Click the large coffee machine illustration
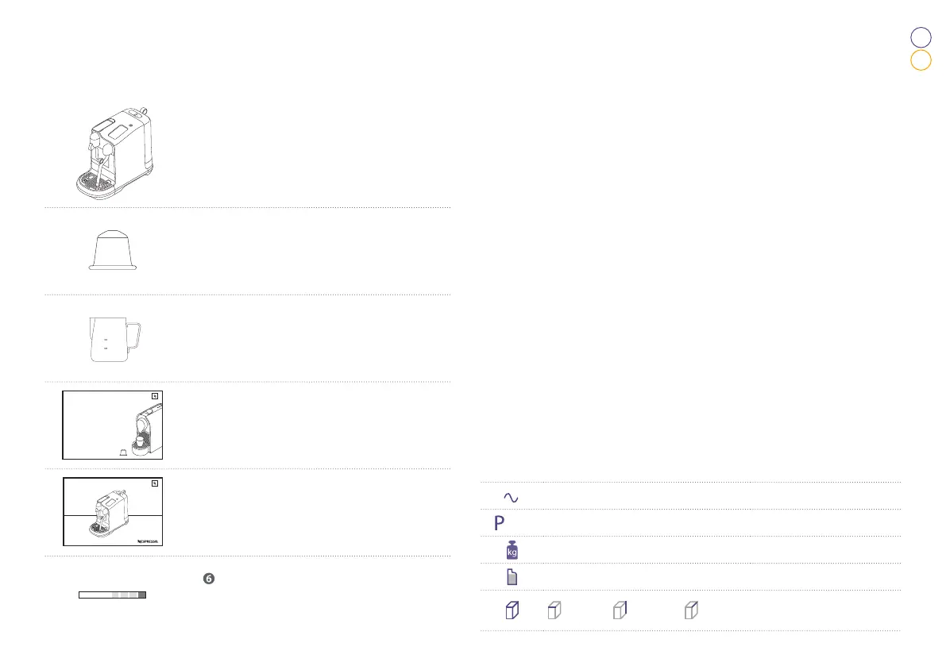The height and width of the screenshot is (666, 946). [114, 151]
